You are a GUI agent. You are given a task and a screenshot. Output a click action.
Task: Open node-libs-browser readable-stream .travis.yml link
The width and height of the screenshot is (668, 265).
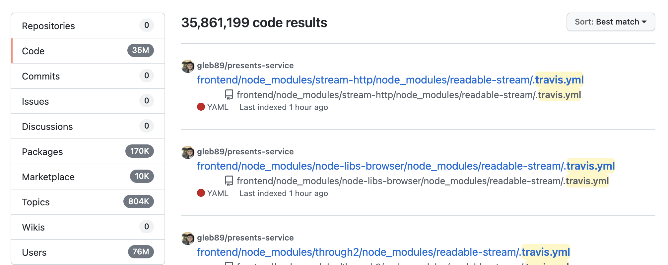coord(406,166)
